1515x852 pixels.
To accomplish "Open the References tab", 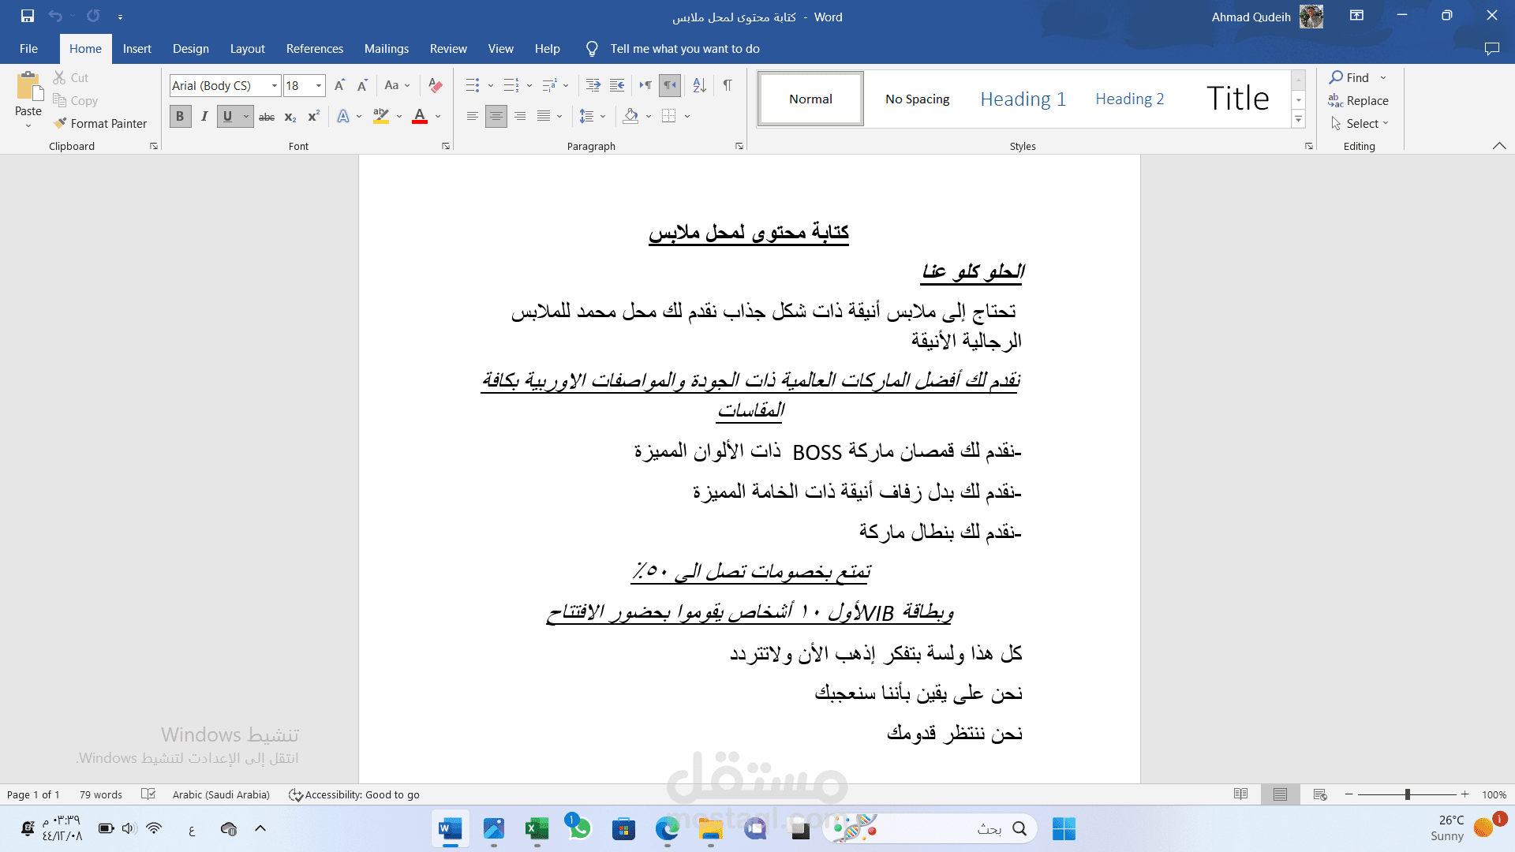I will pyautogui.click(x=314, y=49).
